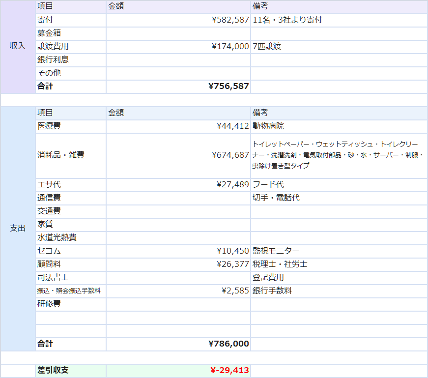Click the red balance value ¥-29,413
Viewport: 428px width, 378px height.
178,371
